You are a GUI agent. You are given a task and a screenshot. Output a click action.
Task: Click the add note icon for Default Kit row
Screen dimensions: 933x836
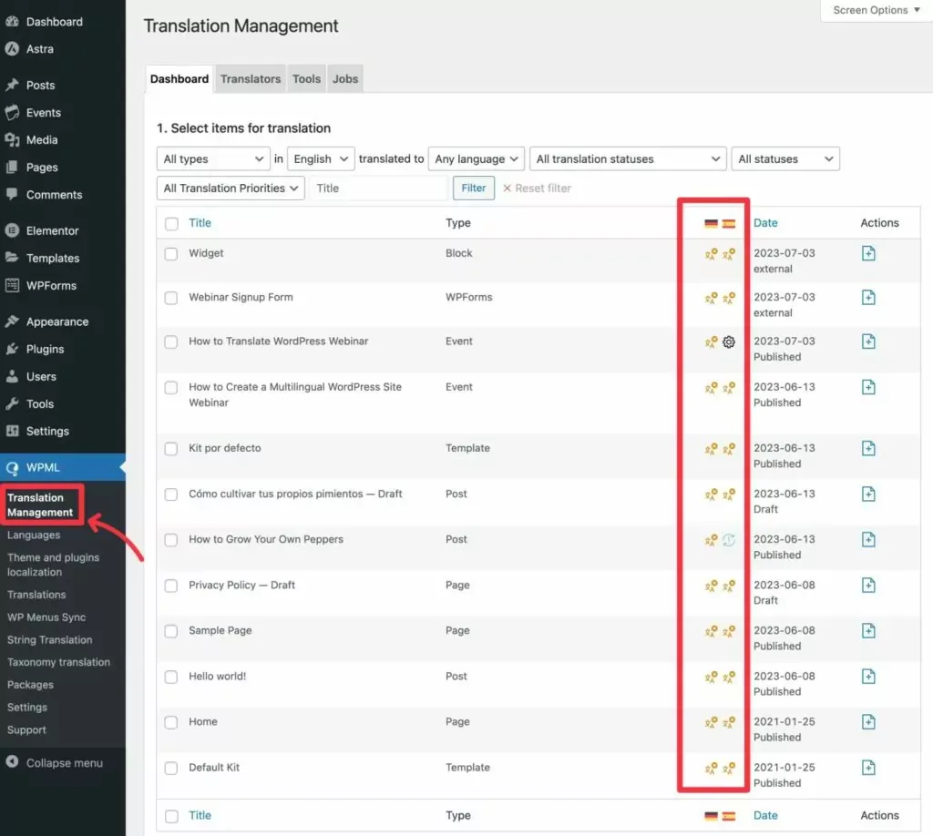click(x=868, y=768)
